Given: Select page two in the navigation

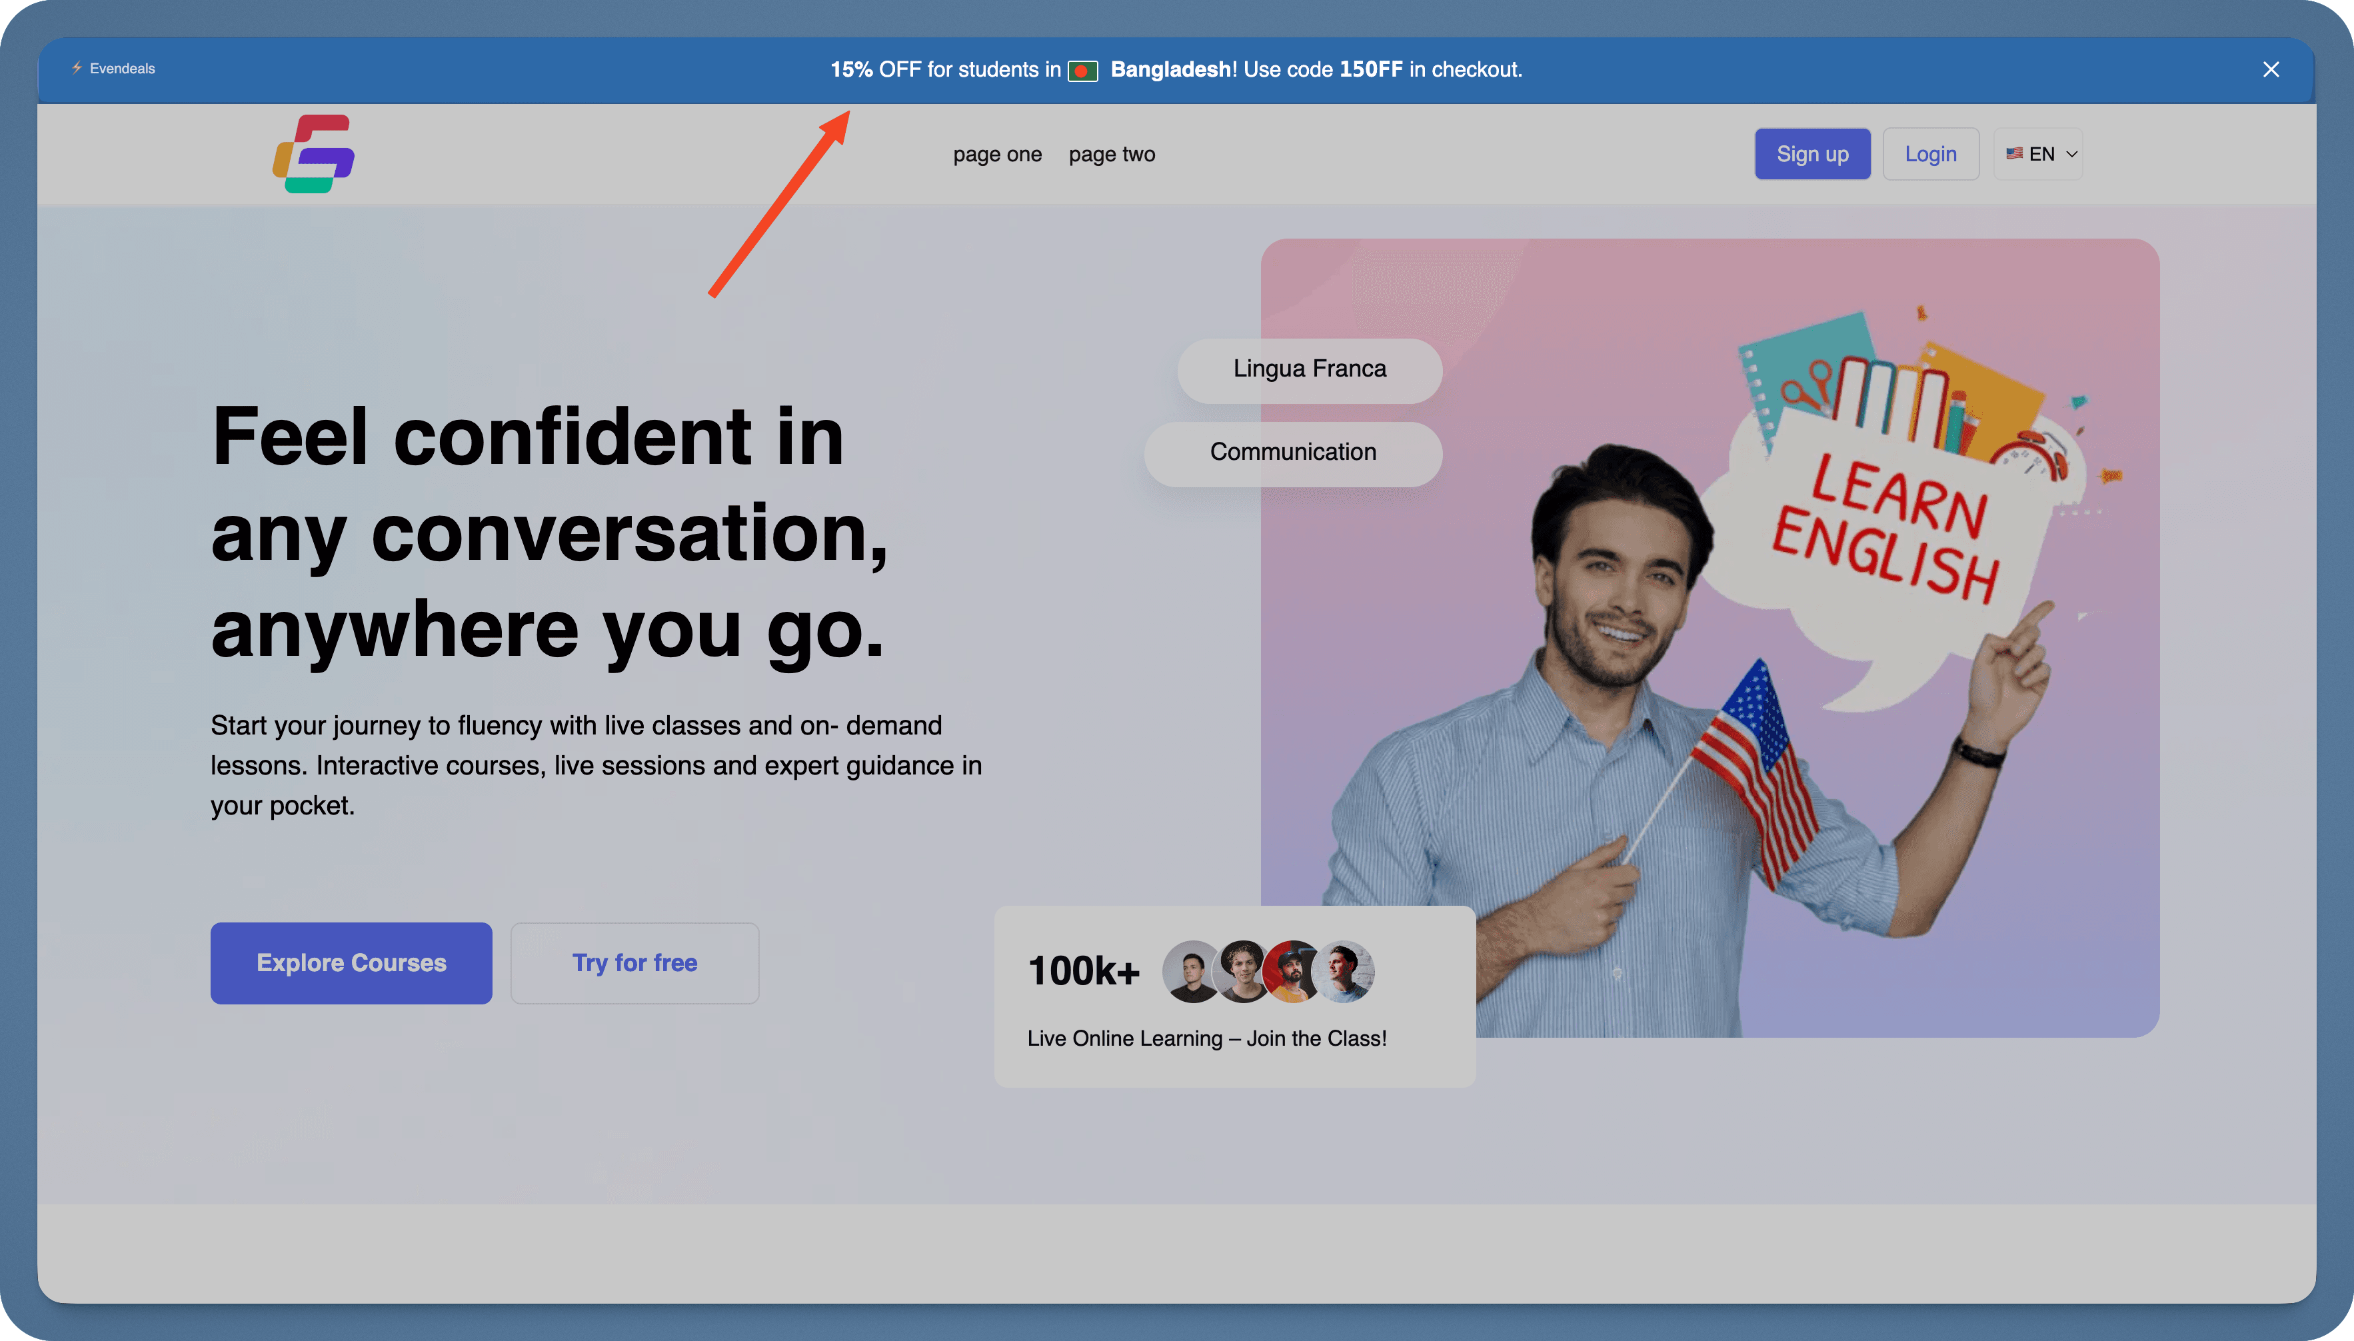Looking at the screenshot, I should click(x=1112, y=154).
